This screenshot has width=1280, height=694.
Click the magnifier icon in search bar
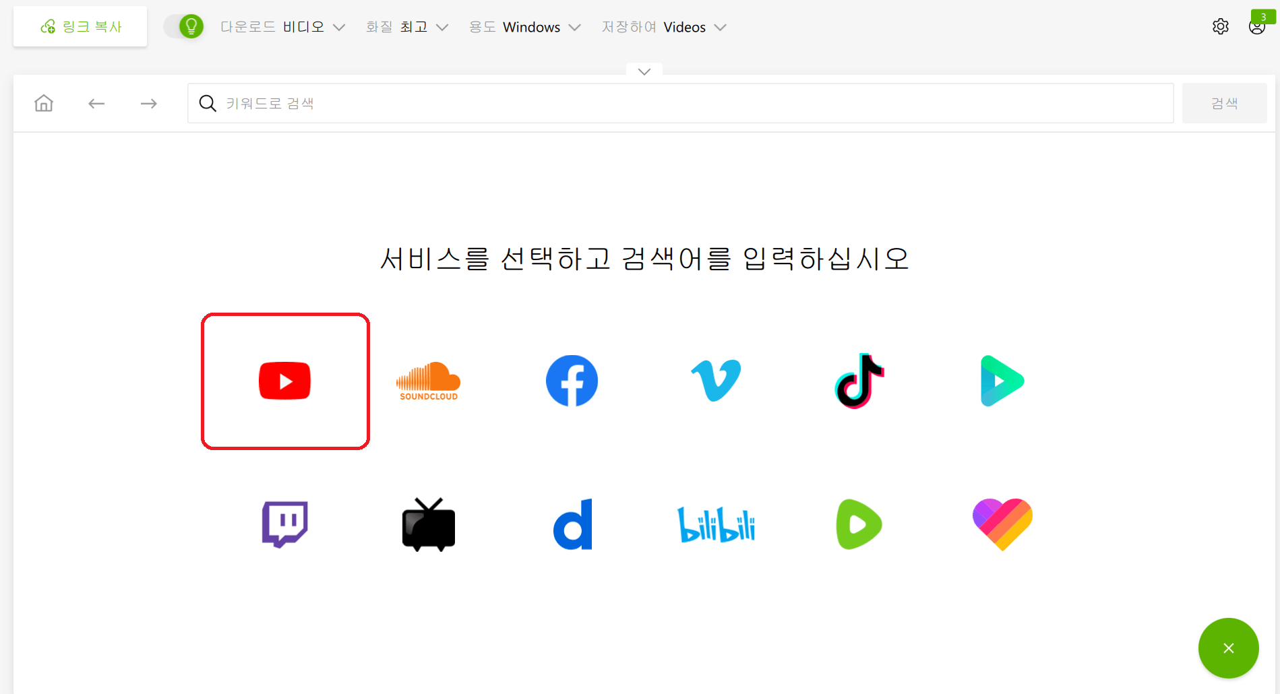208,103
